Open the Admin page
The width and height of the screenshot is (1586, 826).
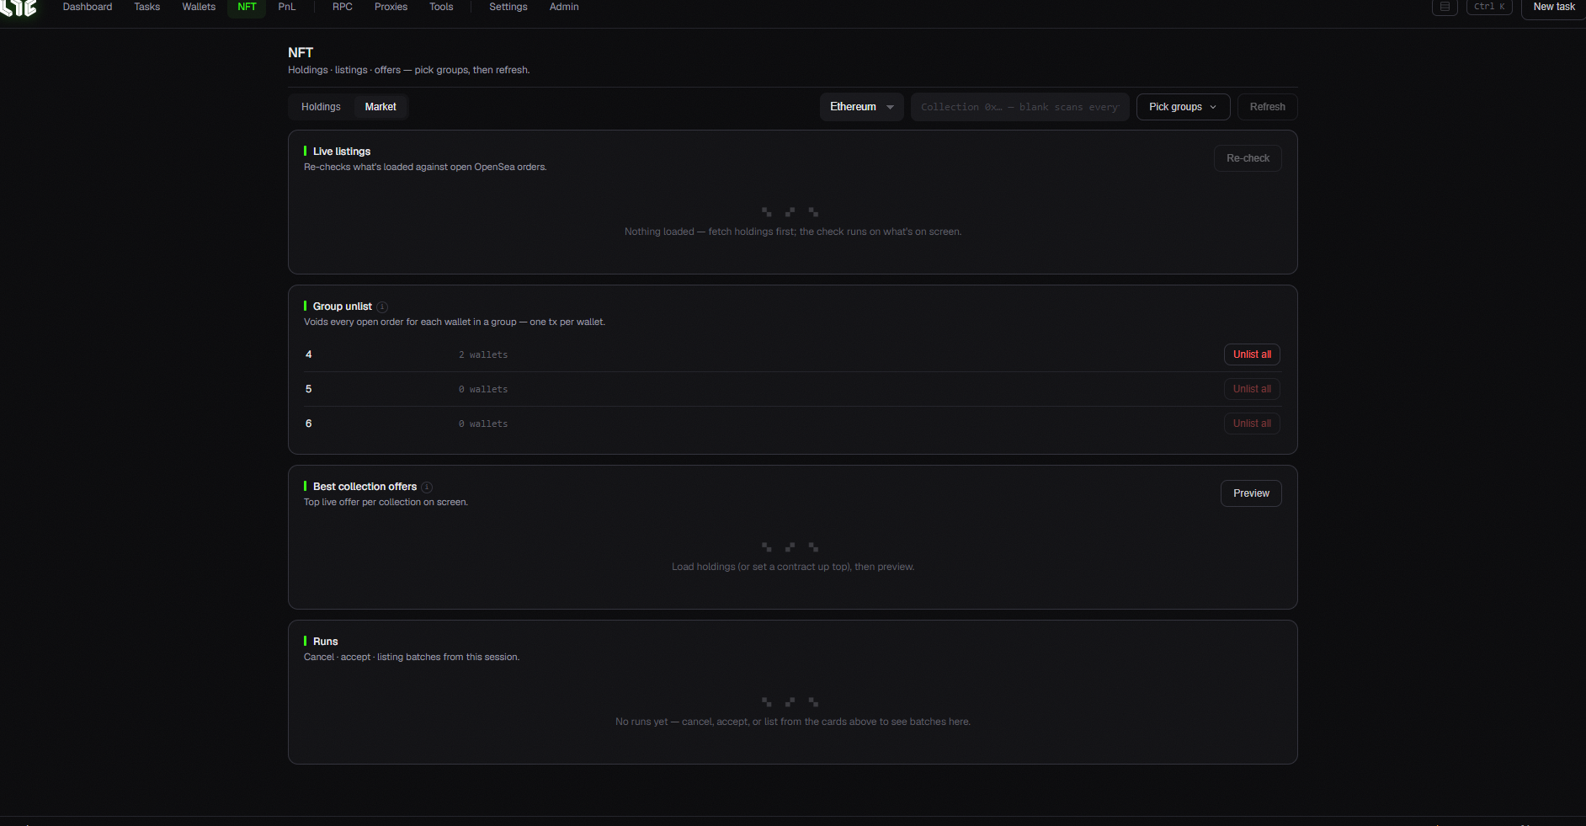tap(564, 7)
